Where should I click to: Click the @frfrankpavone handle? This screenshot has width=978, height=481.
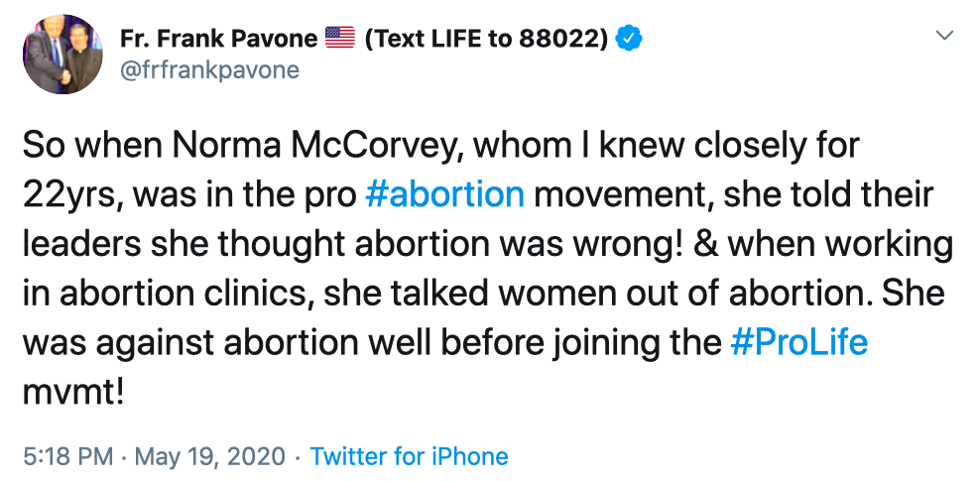(x=209, y=70)
